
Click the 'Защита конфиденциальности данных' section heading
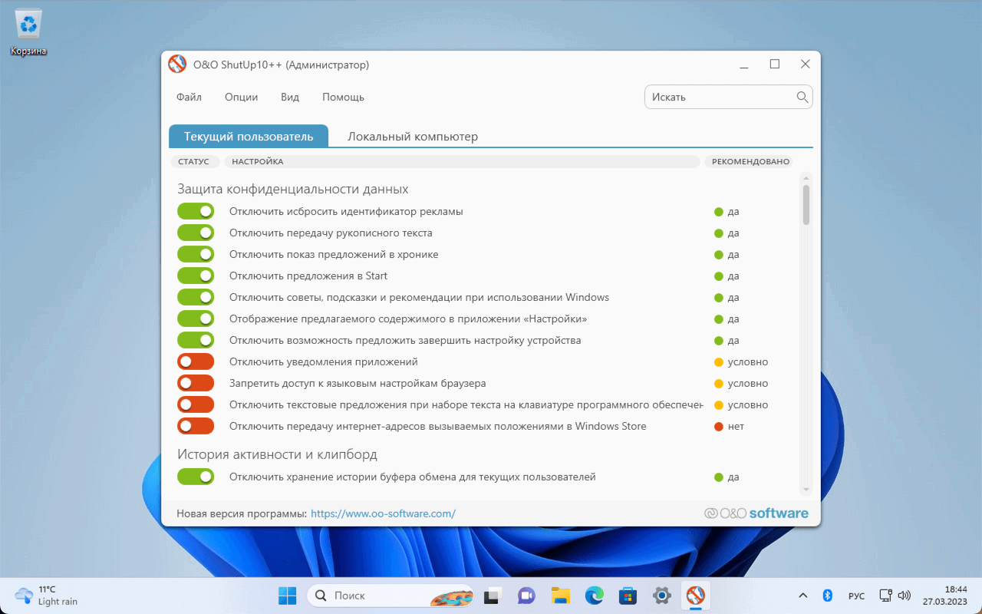(x=293, y=189)
